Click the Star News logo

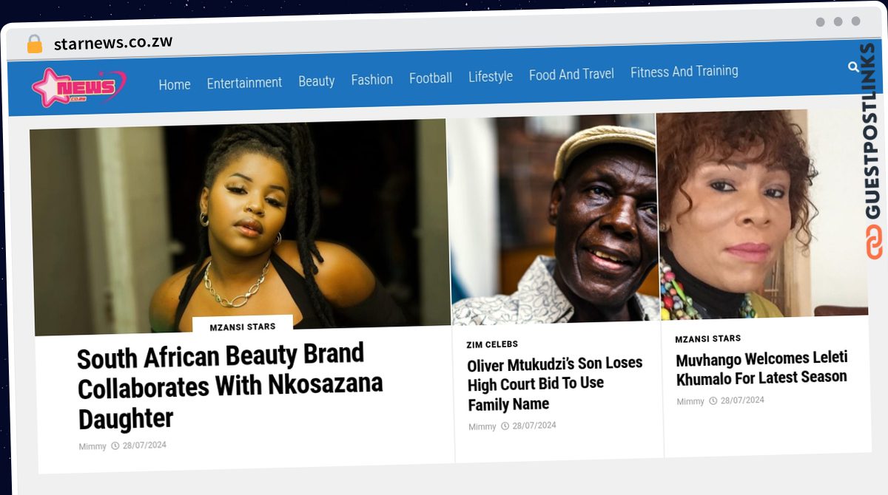coord(78,88)
